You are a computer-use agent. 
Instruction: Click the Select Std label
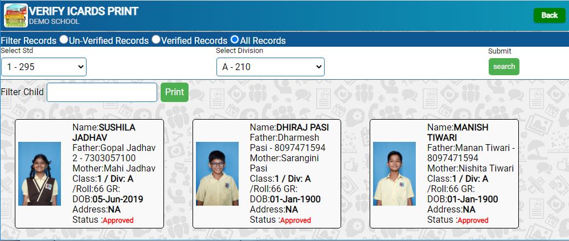(x=17, y=51)
